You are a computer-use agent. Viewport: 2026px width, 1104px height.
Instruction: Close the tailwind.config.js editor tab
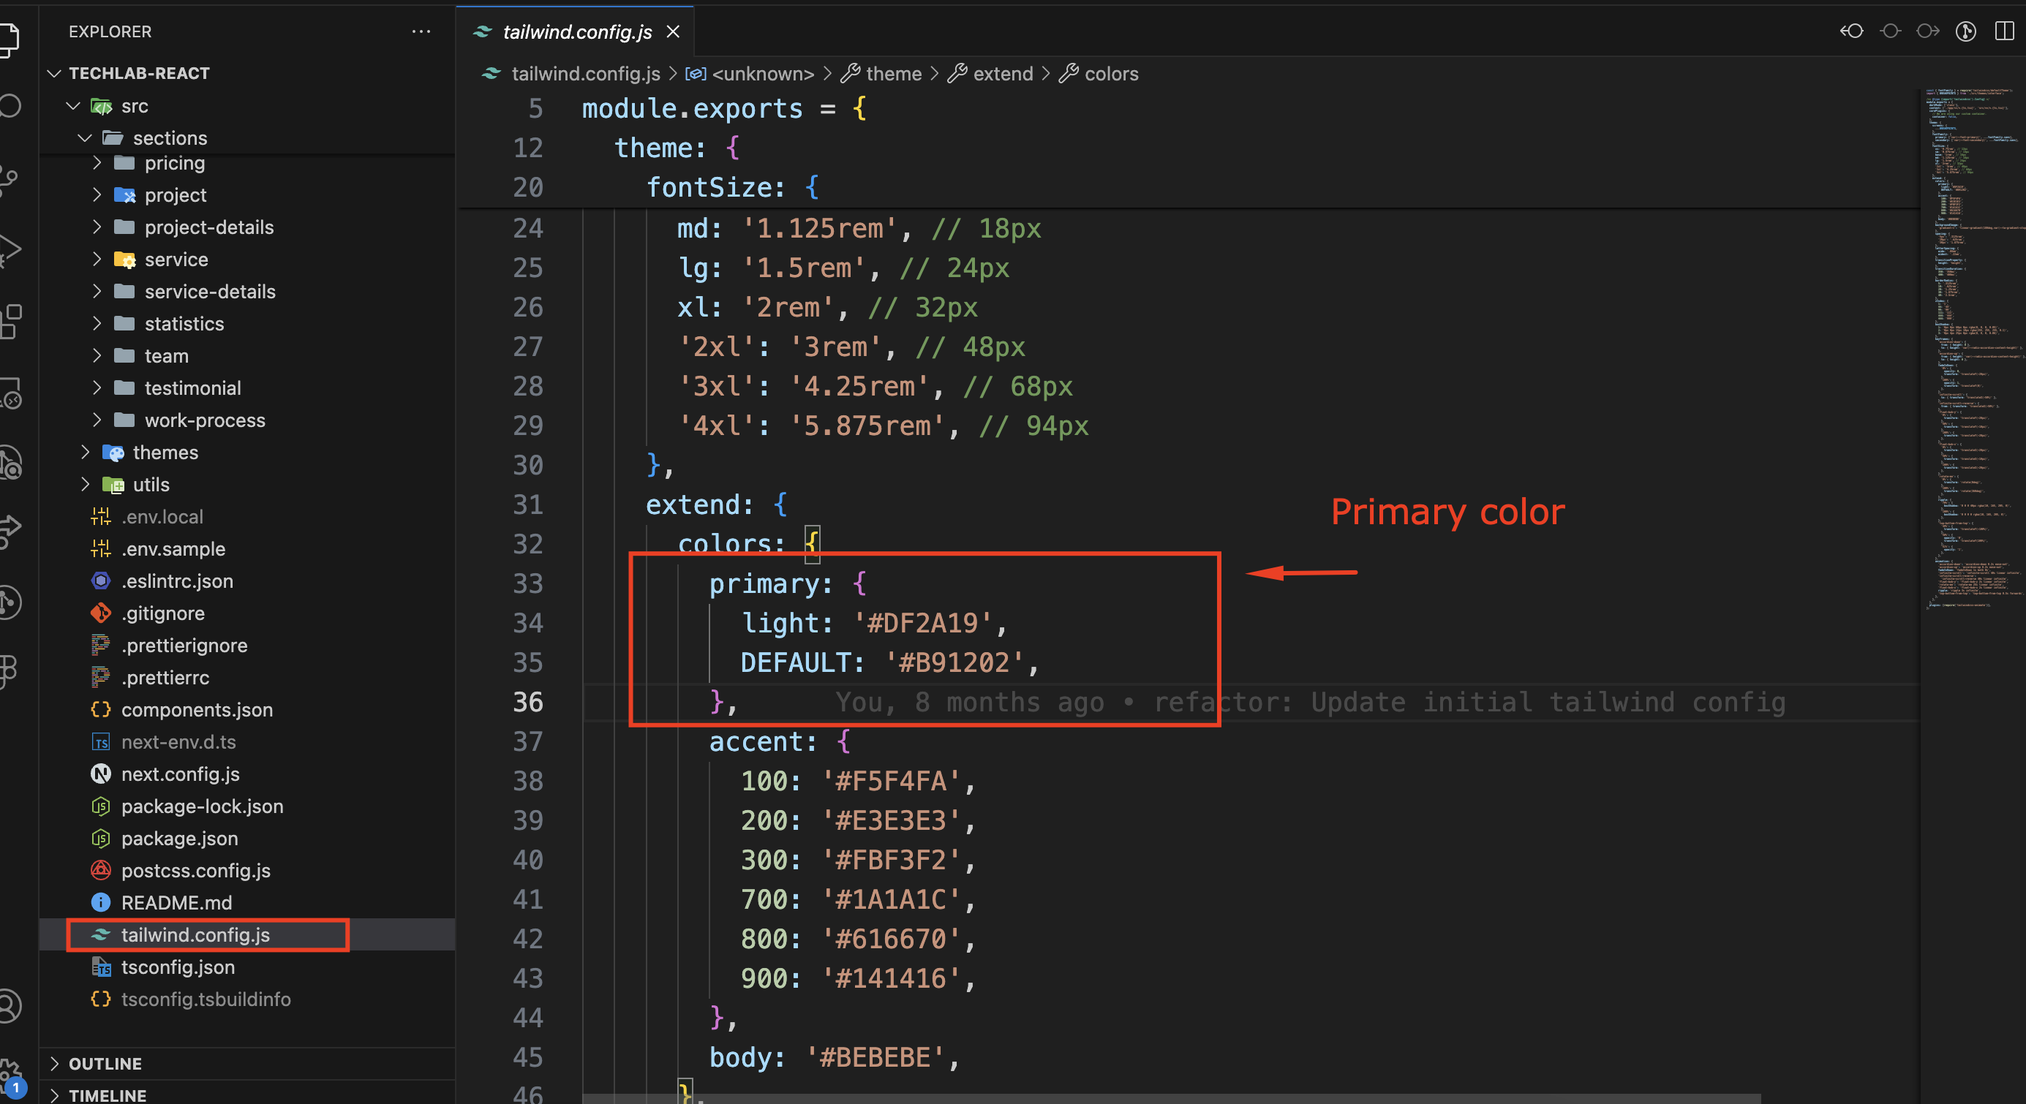click(x=672, y=31)
